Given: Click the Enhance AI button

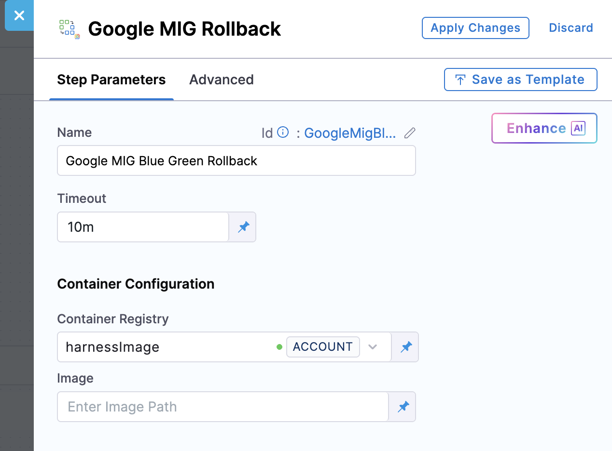Looking at the screenshot, I should pyautogui.click(x=544, y=128).
